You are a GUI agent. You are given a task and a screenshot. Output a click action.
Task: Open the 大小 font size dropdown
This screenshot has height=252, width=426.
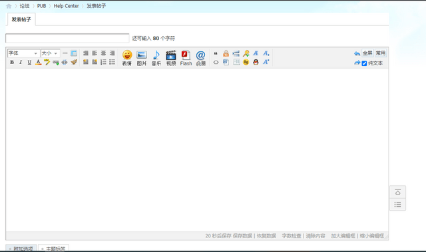pos(51,53)
